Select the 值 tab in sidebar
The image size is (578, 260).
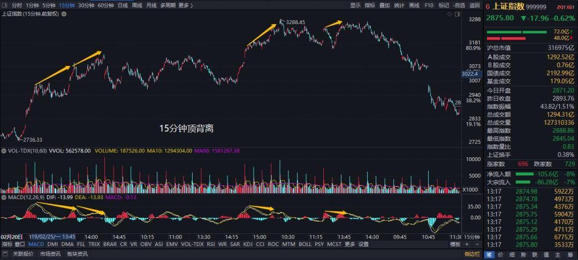click(545, 255)
